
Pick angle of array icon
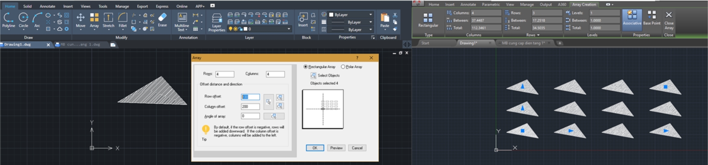click(x=274, y=116)
